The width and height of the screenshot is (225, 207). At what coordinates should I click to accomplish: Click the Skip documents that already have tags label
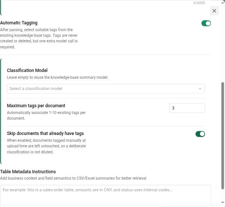[45, 133]
